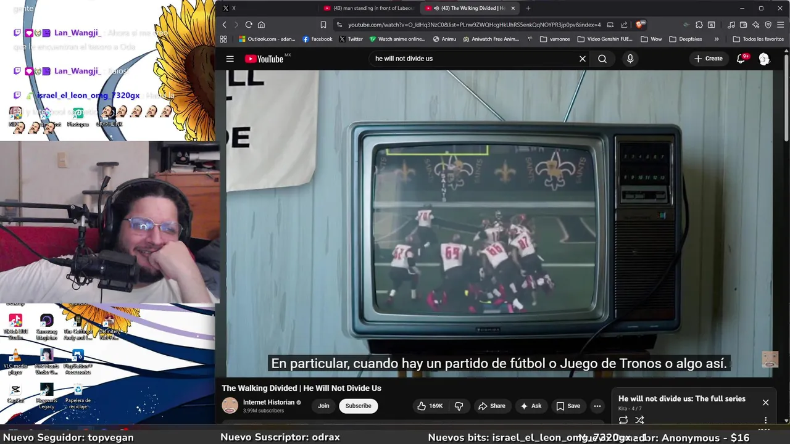Click the Ask button under the video
The width and height of the screenshot is (790, 444).
coord(531,406)
